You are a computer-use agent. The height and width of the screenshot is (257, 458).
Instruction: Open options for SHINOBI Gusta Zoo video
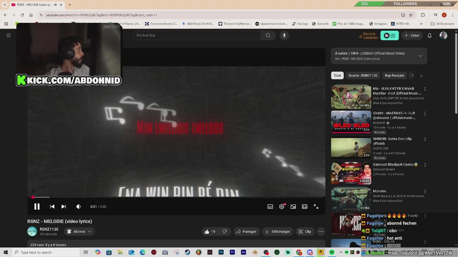pos(425,139)
